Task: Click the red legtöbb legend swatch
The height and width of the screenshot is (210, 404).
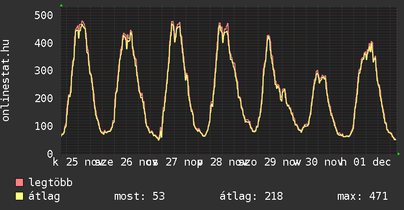Action: [x=20, y=183]
